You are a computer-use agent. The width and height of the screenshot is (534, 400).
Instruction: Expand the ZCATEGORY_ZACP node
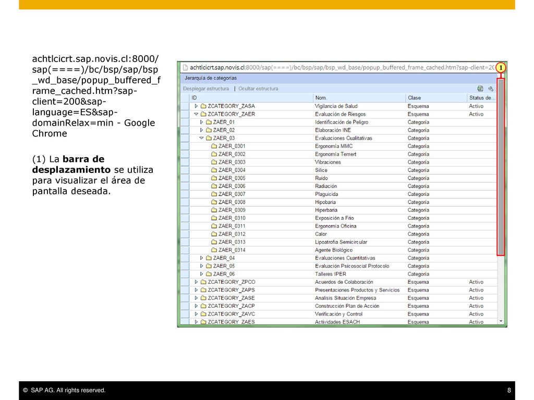(196, 306)
